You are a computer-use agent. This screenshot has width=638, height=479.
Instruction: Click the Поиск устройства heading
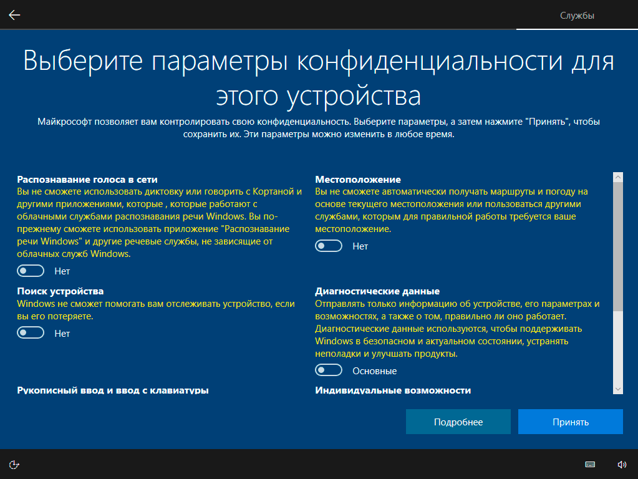pos(60,291)
